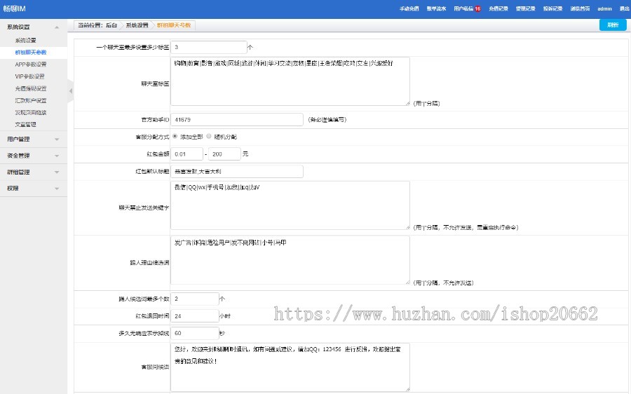
Task: Open VIP参数设置 in the sidebar
Action: (29, 76)
